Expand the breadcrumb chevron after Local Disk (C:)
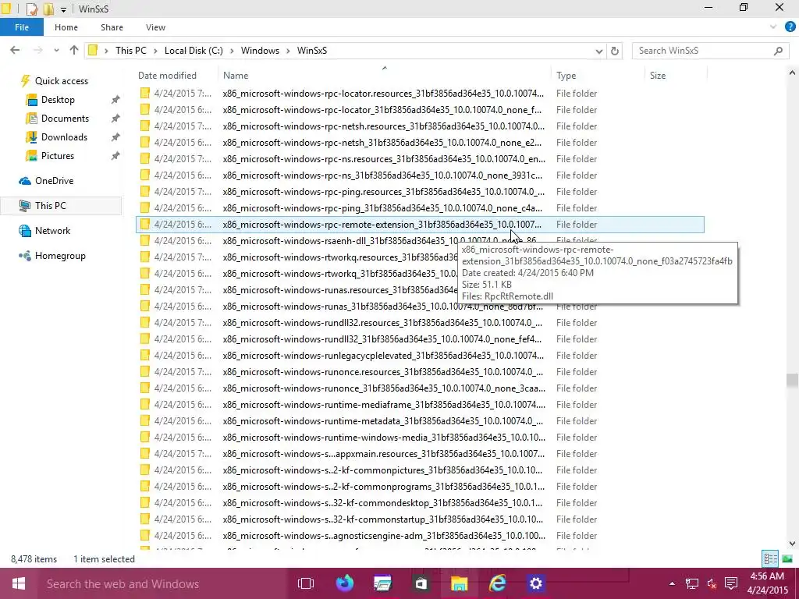Image resolution: width=799 pixels, height=599 pixels. tap(232, 51)
